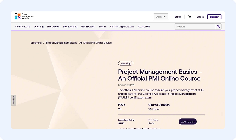This screenshot has height=140, width=236.
Task: Open the shopping cart icon
Action: point(189,17)
